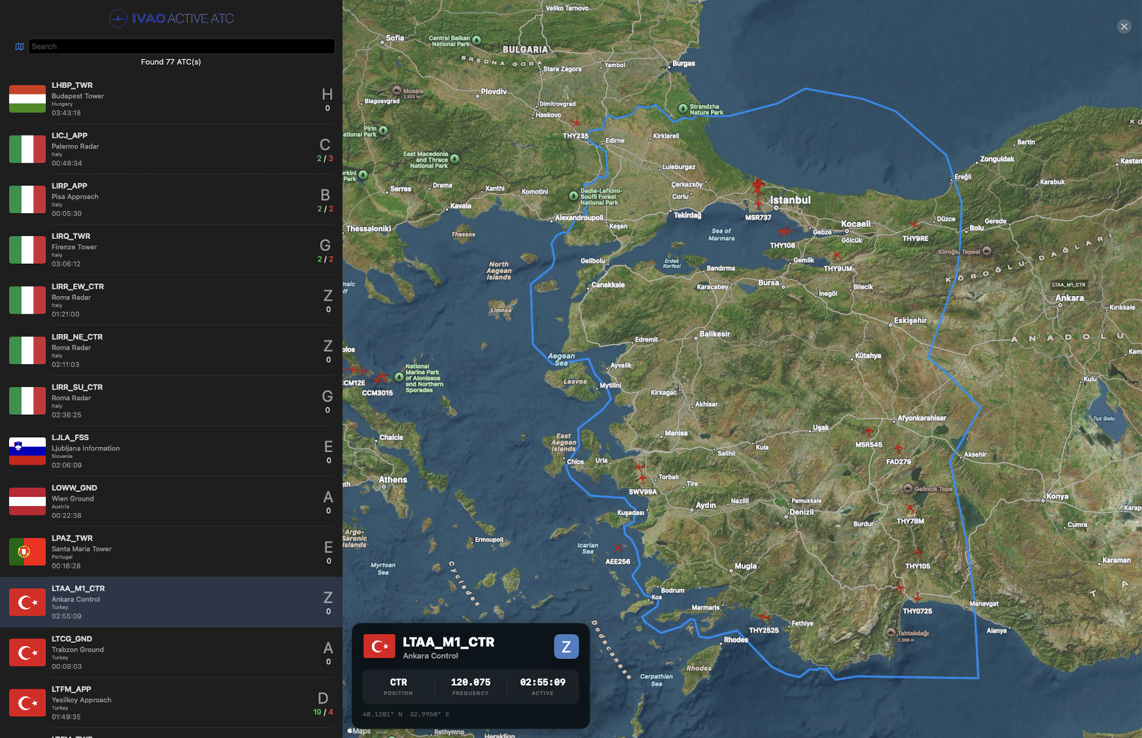This screenshot has width=1142, height=738.
Task: Click the map style icon beside the search bar
Action: tap(20, 46)
